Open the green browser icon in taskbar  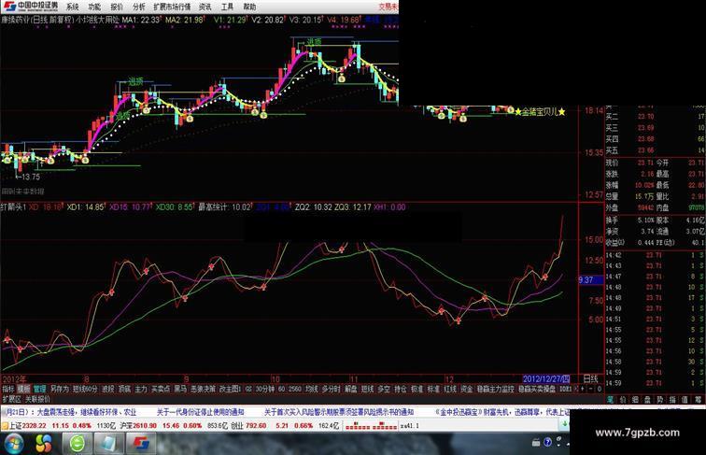[x=77, y=444]
